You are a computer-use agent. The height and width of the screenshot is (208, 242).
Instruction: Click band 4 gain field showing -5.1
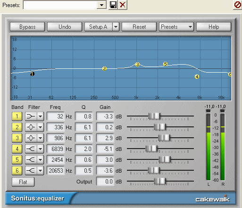[x=105, y=149]
